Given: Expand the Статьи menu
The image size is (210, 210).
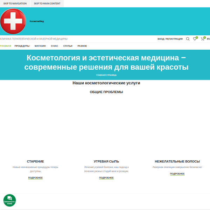Looking at the screenshot, I should [69, 46].
